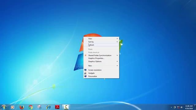
Task: Click the volume speaker tray icon
Action: [x=182, y=107]
